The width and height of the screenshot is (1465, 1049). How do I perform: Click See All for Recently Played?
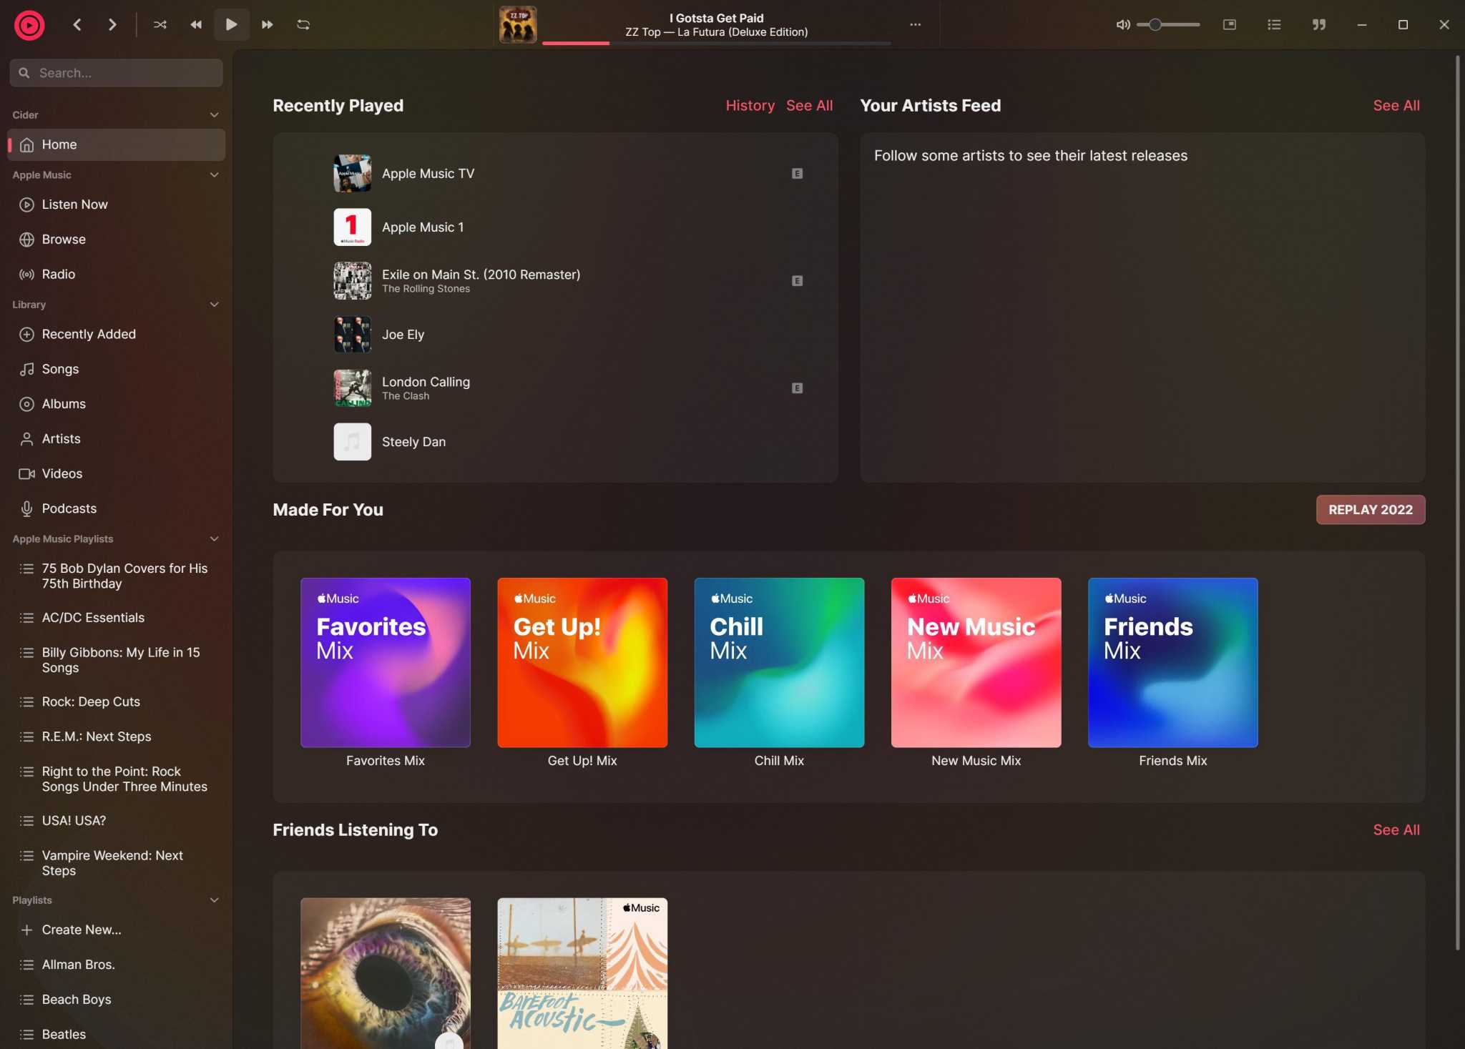809,106
